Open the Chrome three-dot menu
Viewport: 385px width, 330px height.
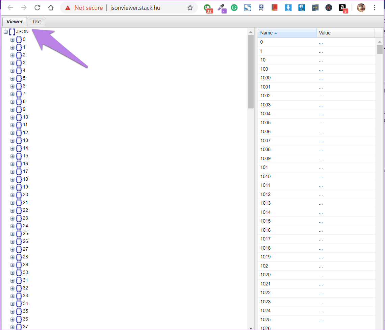tap(375, 8)
